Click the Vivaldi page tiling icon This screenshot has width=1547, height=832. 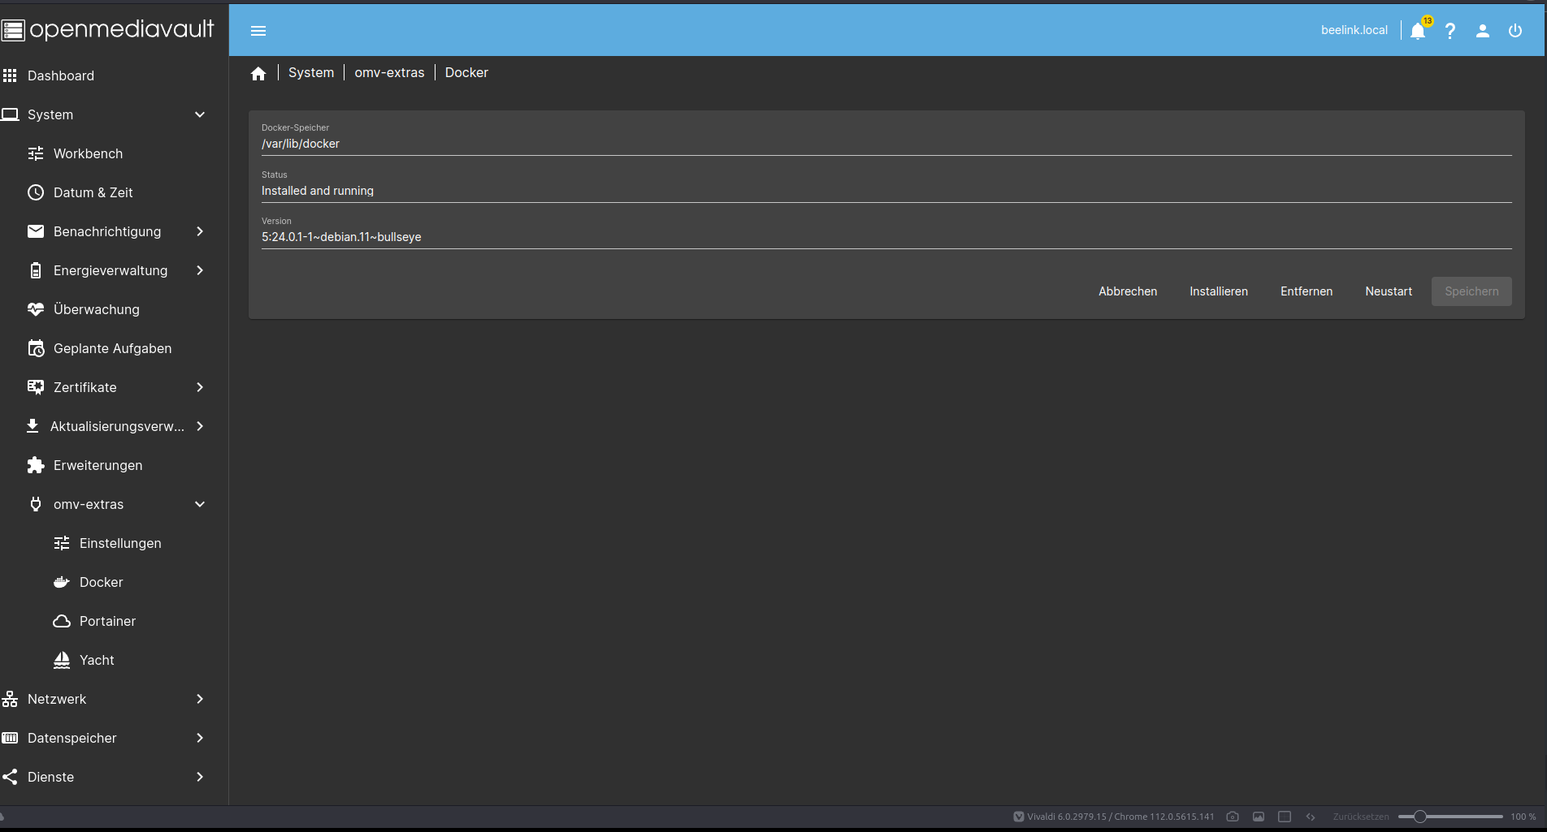point(1285,817)
